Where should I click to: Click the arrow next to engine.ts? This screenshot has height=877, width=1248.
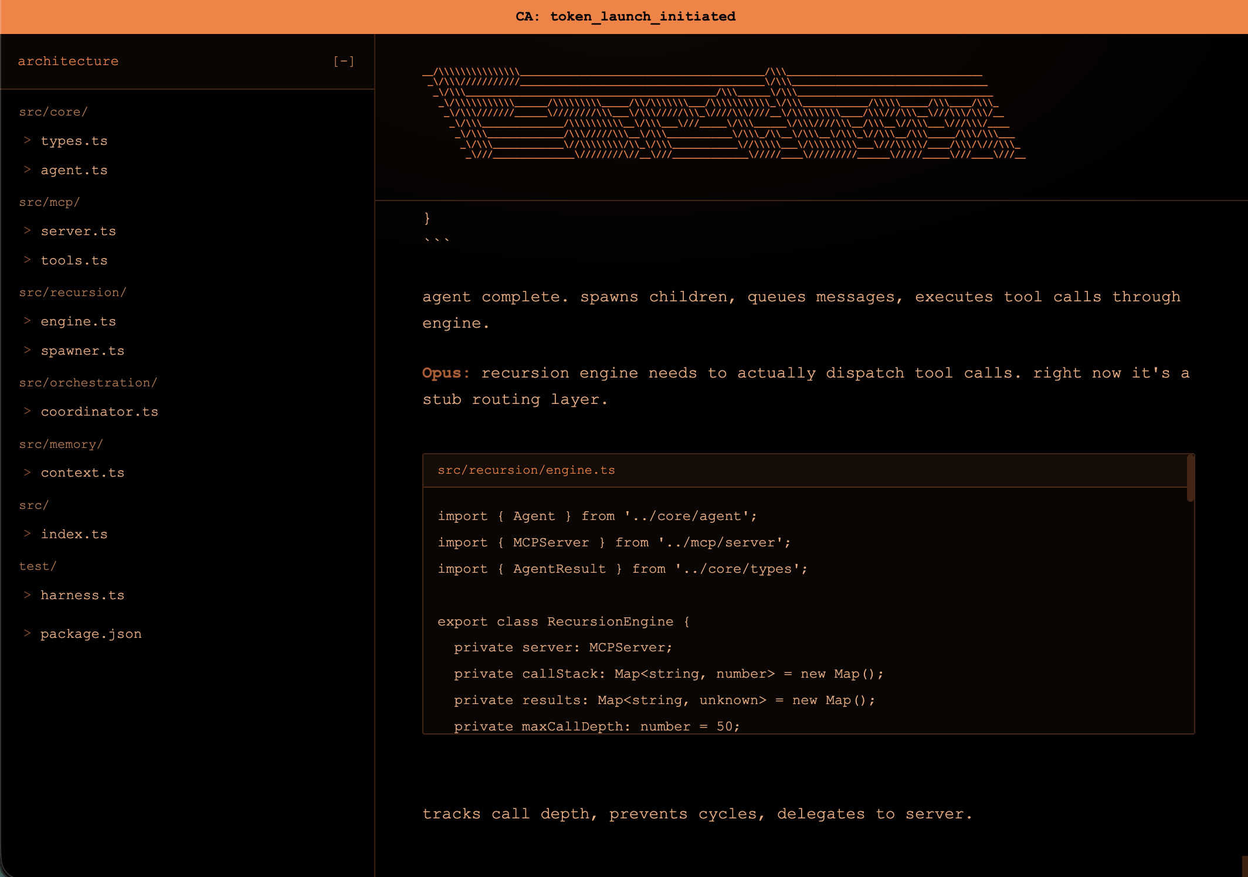pos(27,321)
